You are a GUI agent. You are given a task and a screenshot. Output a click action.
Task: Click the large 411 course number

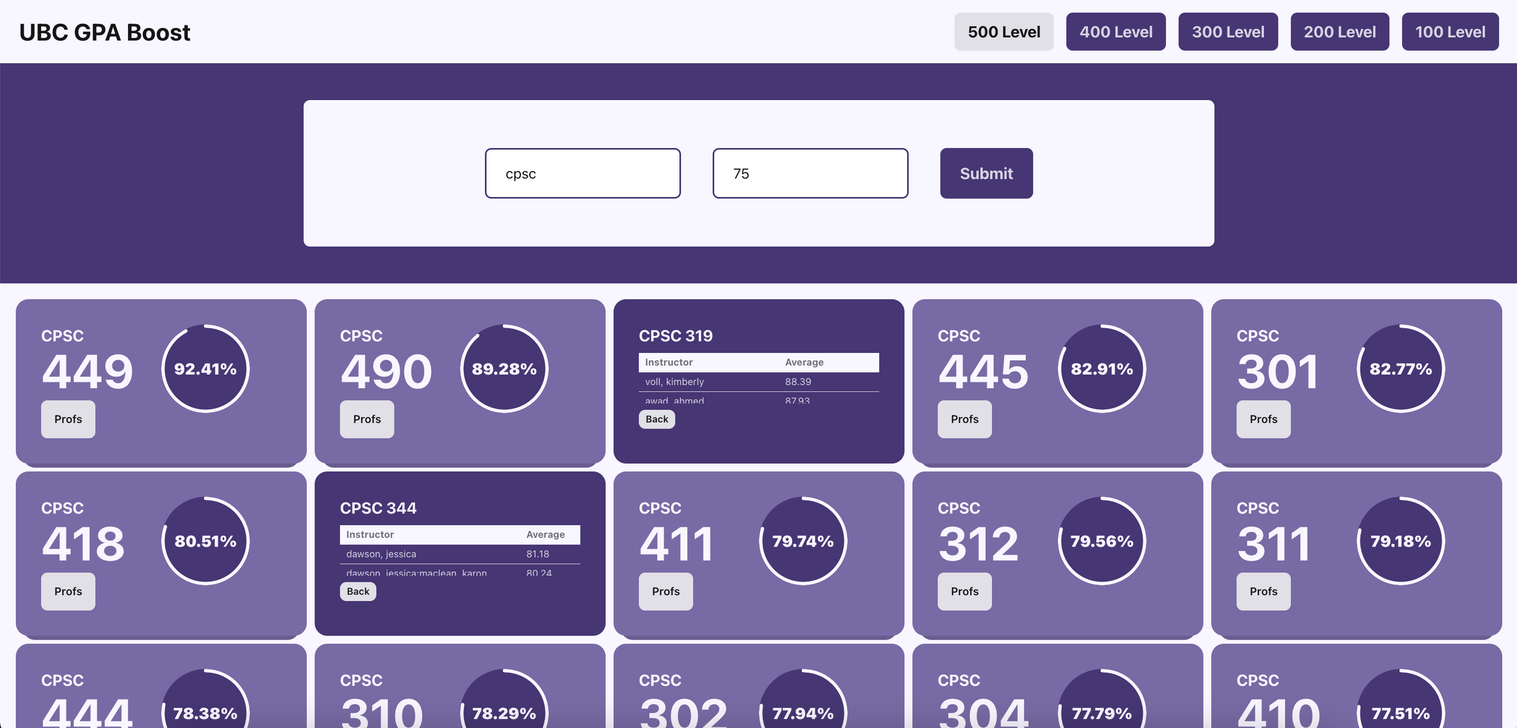click(x=676, y=544)
